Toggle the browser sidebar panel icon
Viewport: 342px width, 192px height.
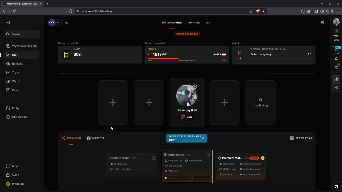317,11
